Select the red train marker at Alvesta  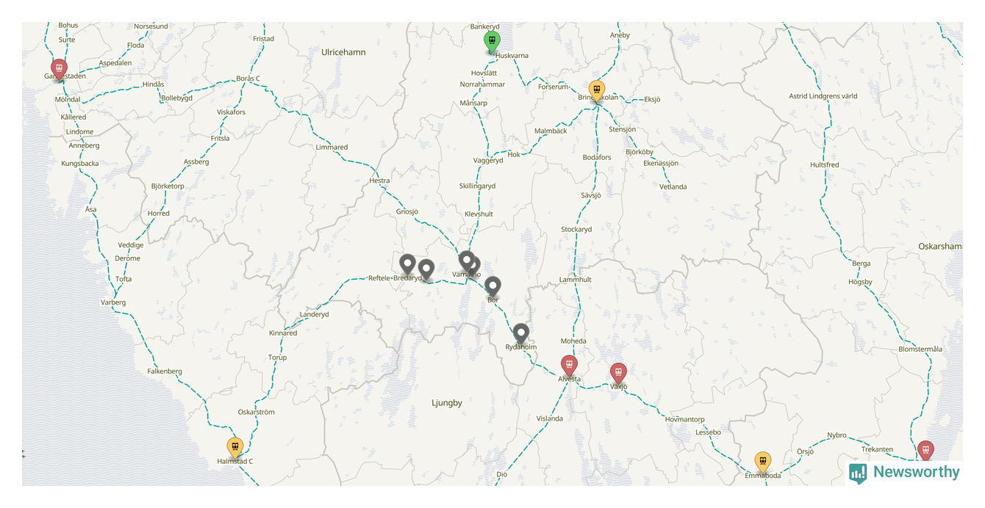click(569, 365)
